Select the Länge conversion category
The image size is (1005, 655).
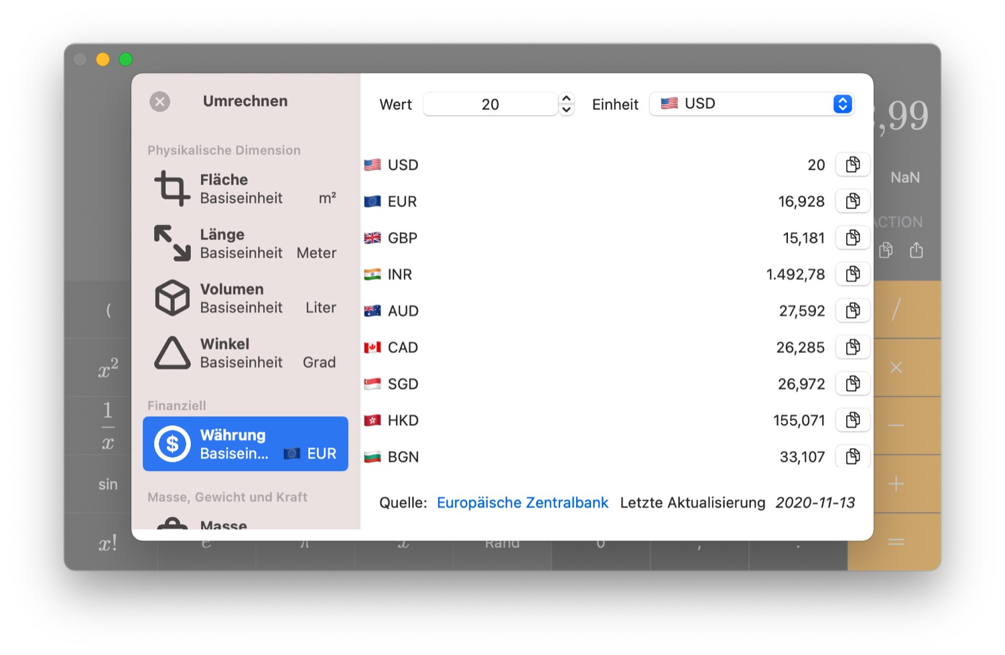tap(245, 244)
